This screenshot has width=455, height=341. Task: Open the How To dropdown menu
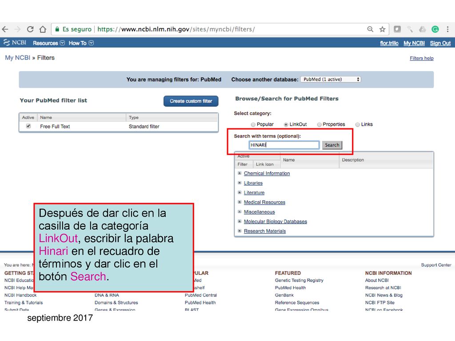[81, 43]
